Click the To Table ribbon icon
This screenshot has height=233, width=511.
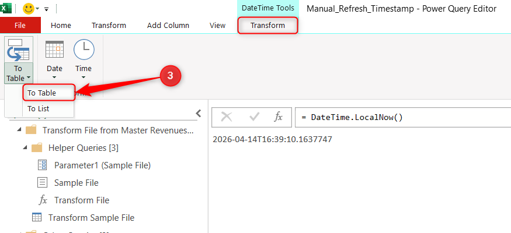click(19, 50)
